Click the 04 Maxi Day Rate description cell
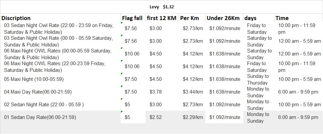 (x=38, y=92)
